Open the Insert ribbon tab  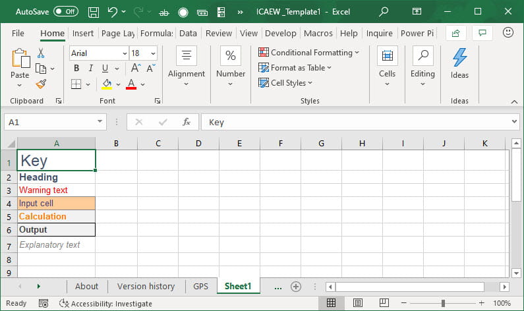[83, 34]
